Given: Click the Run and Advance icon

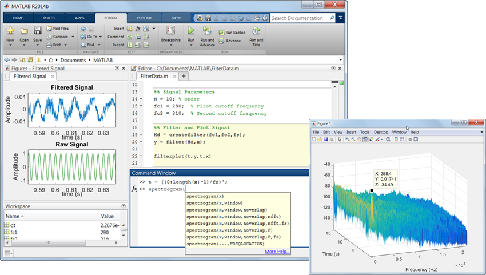Looking at the screenshot, I should pyautogui.click(x=207, y=31).
